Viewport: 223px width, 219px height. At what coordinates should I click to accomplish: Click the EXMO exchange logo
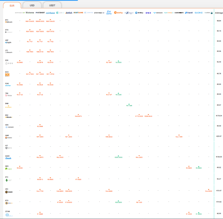click(109, 12)
